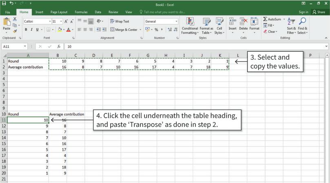Screen dimensions: 330x183
Task: Switch to the Review tab
Action: pos(113,12)
